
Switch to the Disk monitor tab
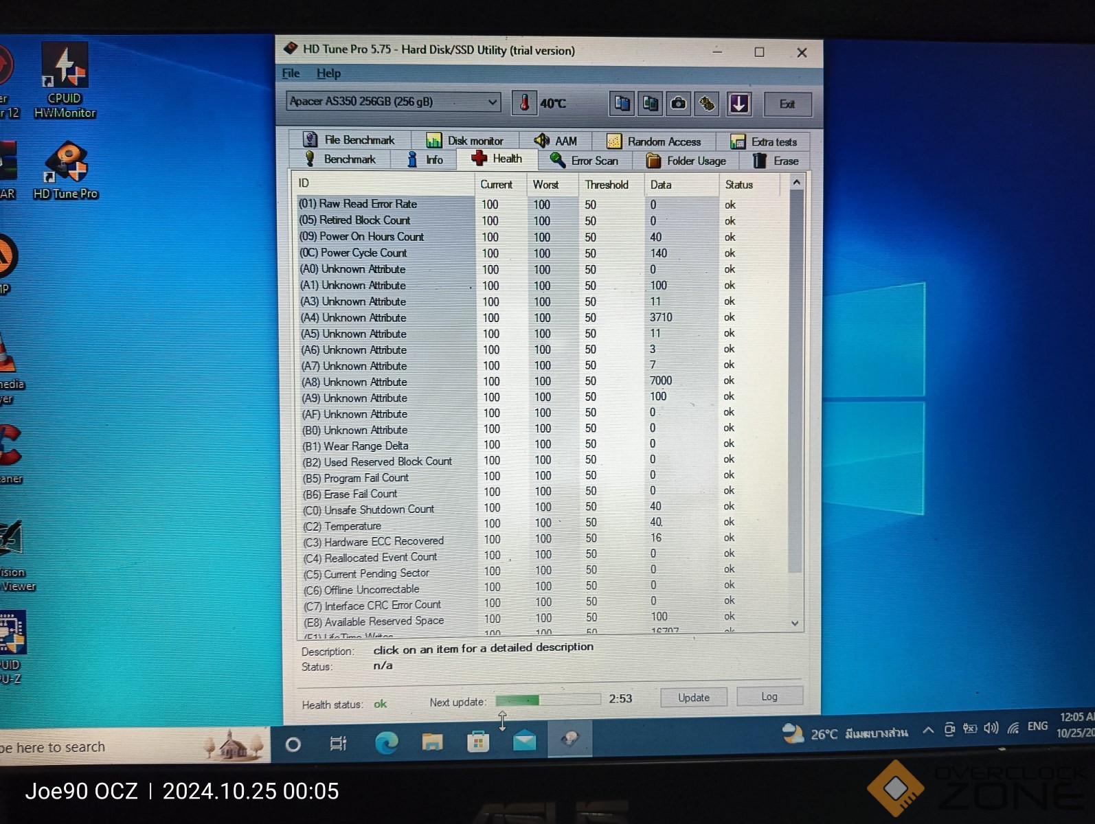[465, 141]
